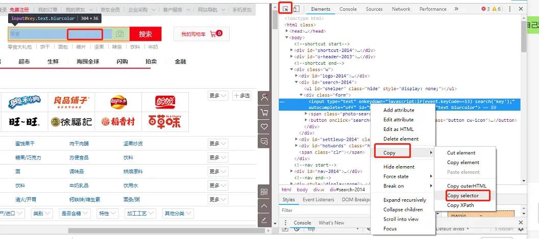Click the sidebar back-to-top arrow icon

(264, 206)
